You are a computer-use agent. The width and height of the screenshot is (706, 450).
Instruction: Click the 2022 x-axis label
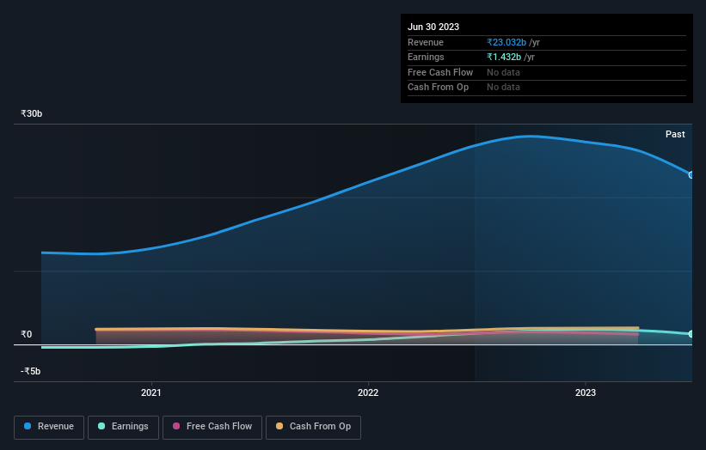[x=368, y=392]
